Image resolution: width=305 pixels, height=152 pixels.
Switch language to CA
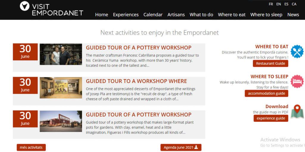click(294, 4)
